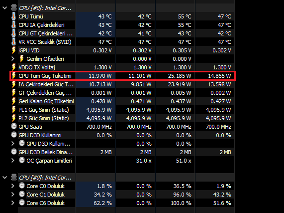284x213 pixels.
Task: Click thermometer icon next to VR VCC Sıcaklık
Action: point(13,42)
